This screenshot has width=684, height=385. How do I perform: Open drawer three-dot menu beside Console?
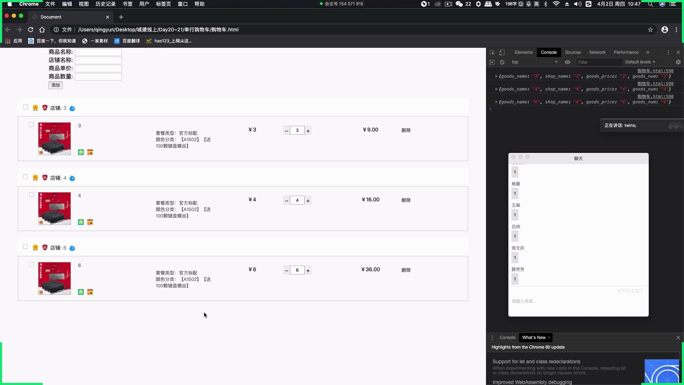[x=492, y=338]
